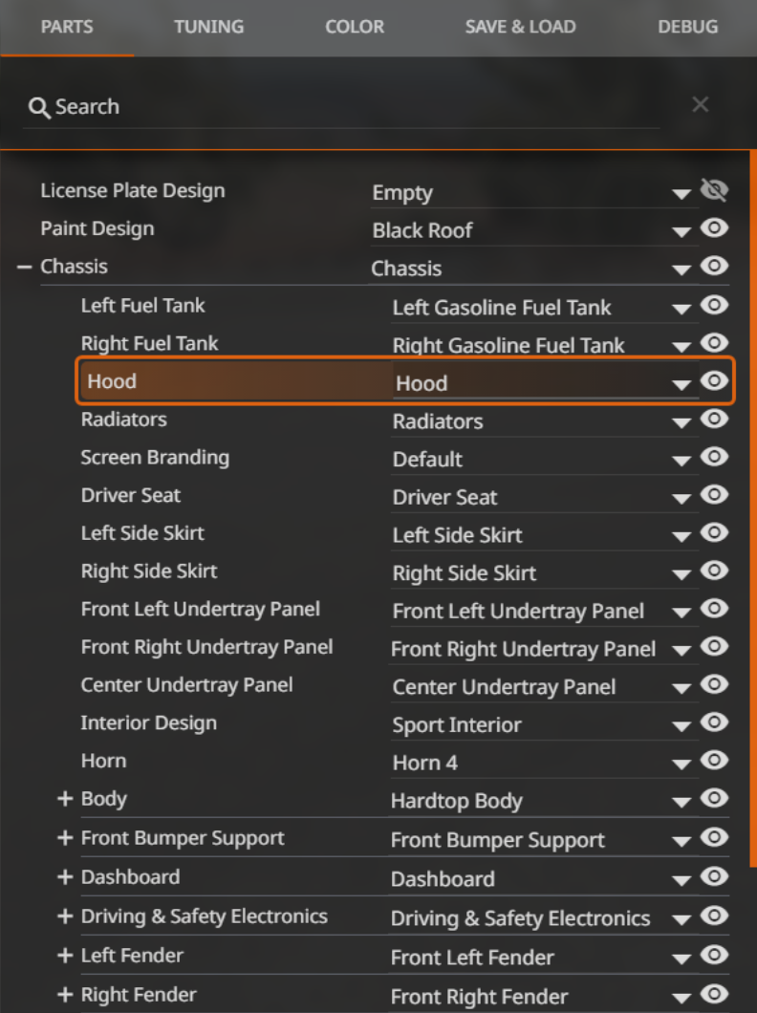
Task: Hide the Left Gasoline Fuel Tank
Action: (x=714, y=306)
